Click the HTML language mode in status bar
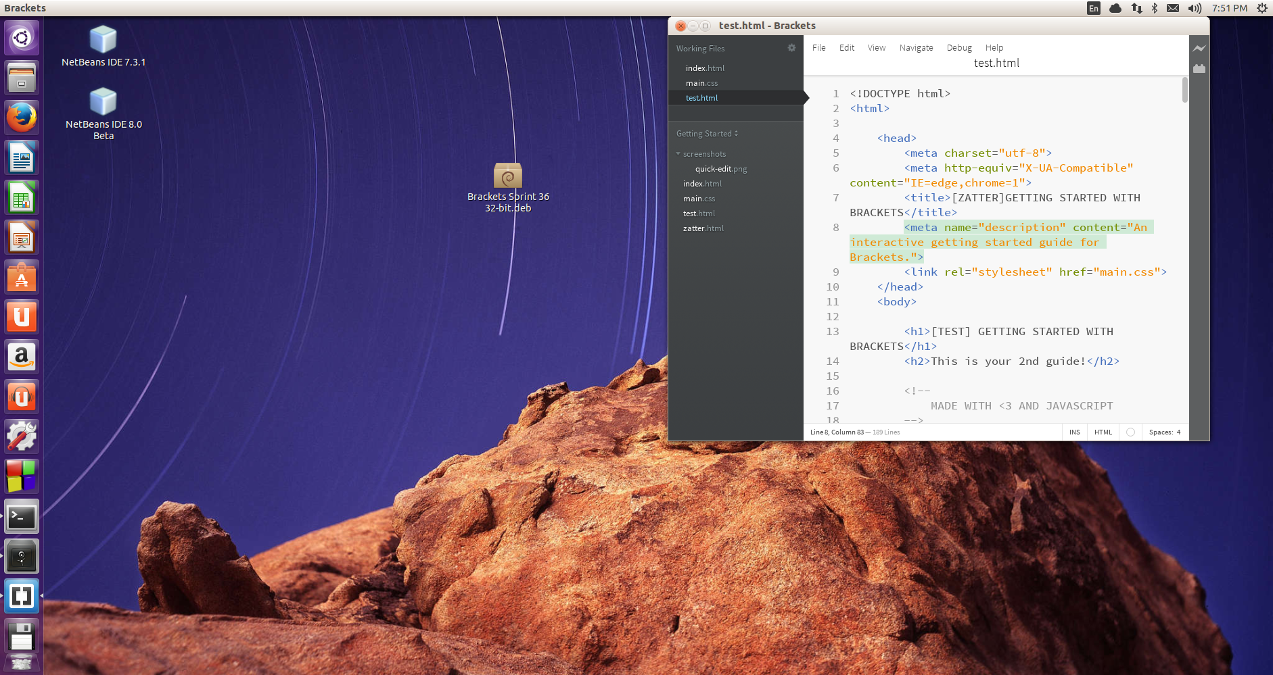Screen dimensions: 1273x675 click(1103, 432)
